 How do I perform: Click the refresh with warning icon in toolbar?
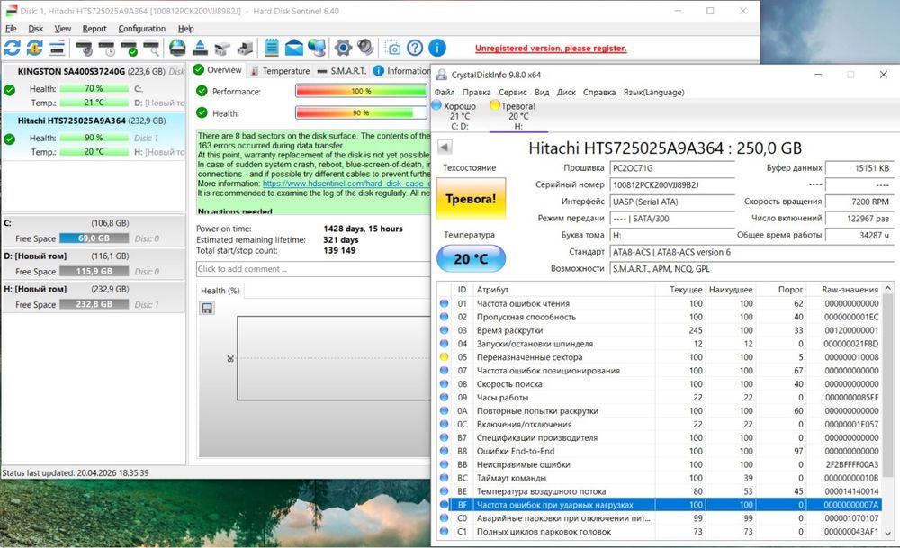pos(34,49)
